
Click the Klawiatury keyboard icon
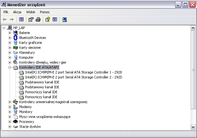pyautogui.click(x=15, y=52)
